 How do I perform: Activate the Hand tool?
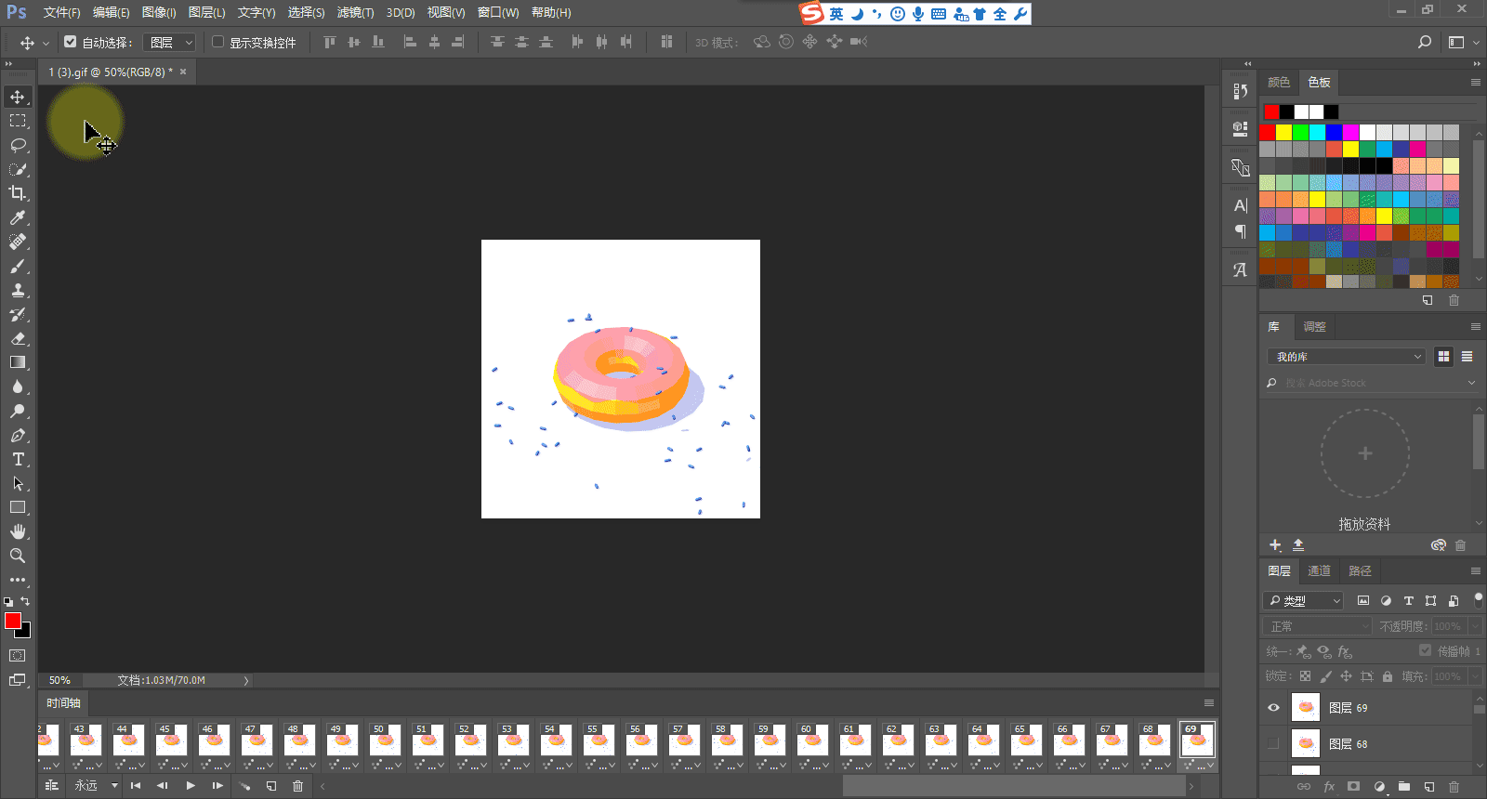point(18,531)
